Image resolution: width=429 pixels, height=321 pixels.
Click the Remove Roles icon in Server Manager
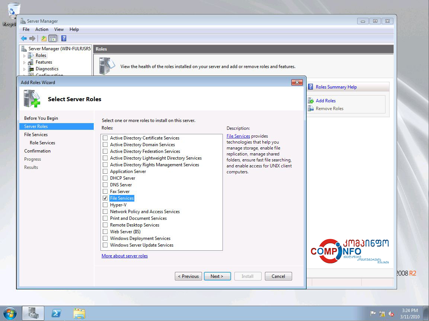(311, 109)
